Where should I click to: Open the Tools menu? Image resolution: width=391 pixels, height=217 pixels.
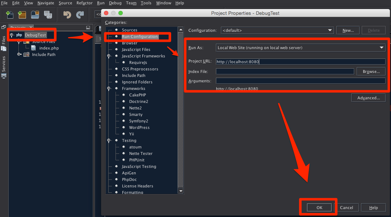[x=146, y=3]
